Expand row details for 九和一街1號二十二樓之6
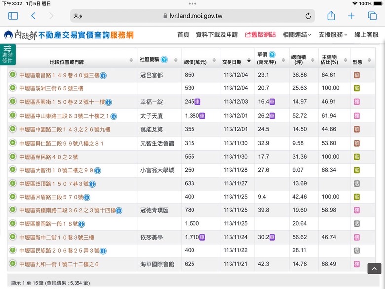 tap(12, 263)
